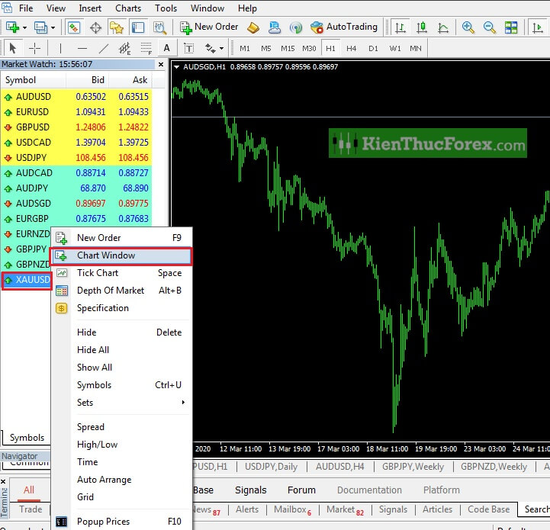This screenshot has width=550, height=530.
Task: Expand the New Chart dropdown arrow
Action: pyautogui.click(x=24, y=27)
